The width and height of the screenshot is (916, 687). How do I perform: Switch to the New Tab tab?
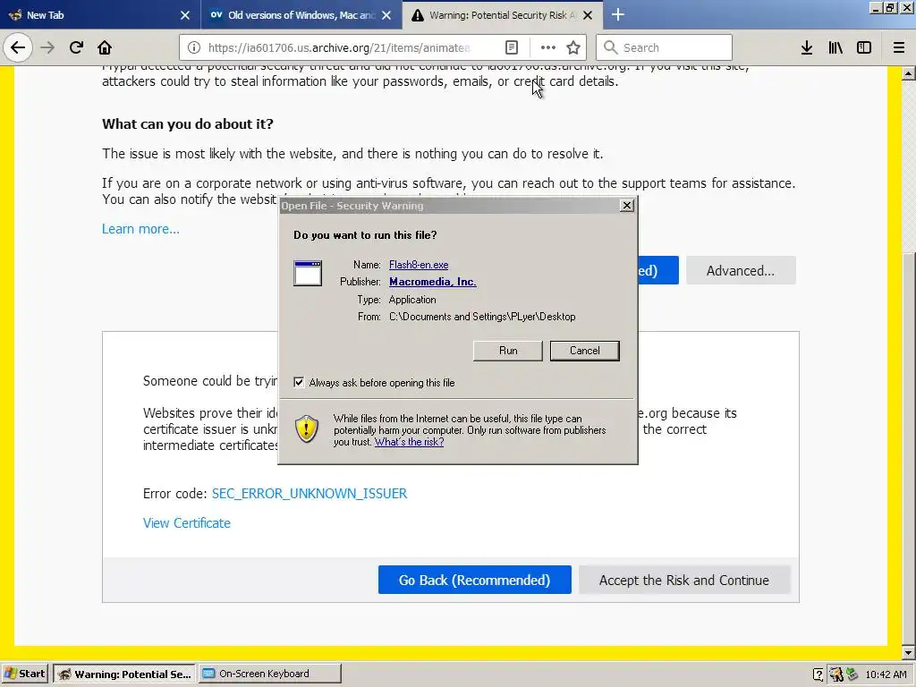pos(100,14)
